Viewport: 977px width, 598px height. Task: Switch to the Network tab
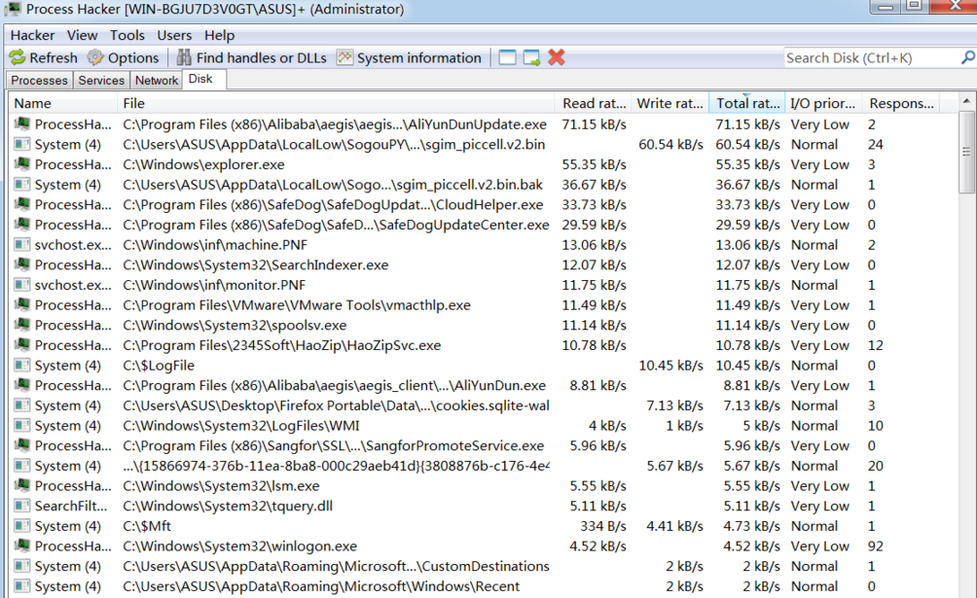tap(156, 80)
